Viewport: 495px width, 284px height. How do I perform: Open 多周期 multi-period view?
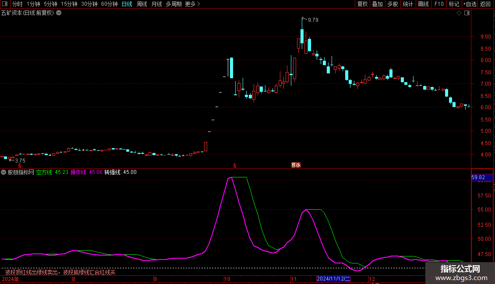pyautogui.click(x=173, y=4)
